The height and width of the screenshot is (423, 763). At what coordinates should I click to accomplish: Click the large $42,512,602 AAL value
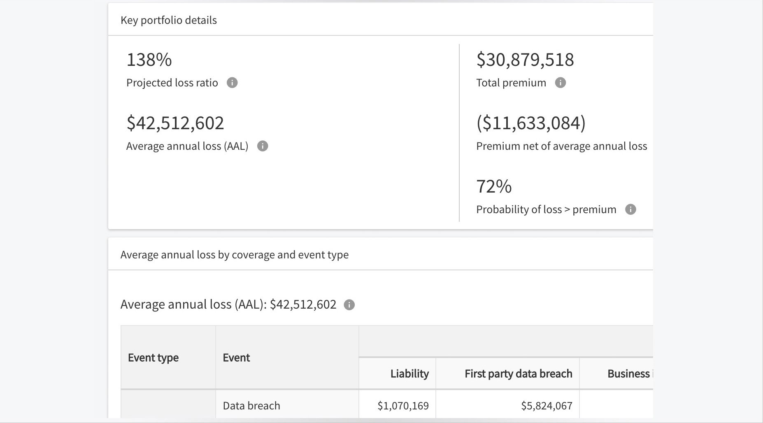175,123
